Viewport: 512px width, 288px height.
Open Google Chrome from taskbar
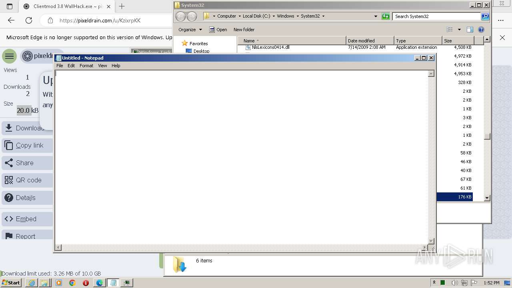tap(72, 283)
